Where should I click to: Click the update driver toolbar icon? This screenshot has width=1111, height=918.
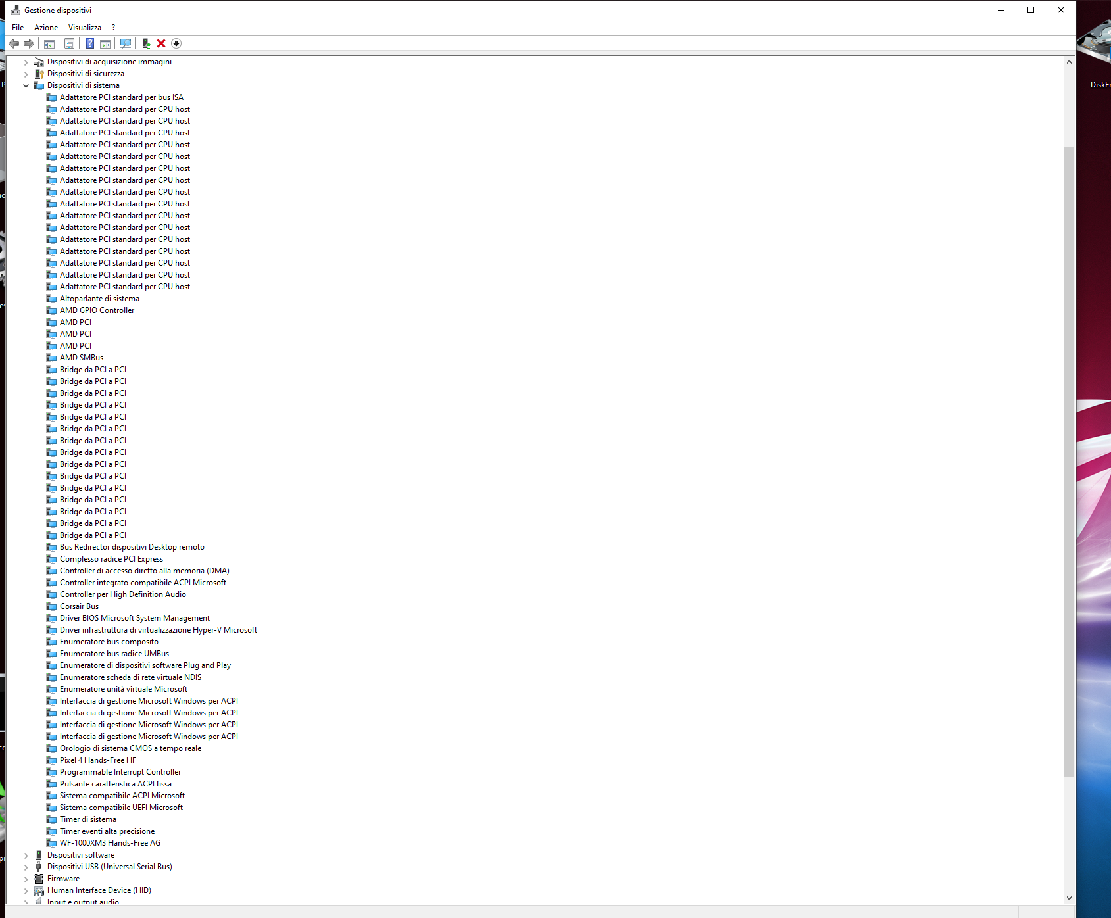pos(146,43)
